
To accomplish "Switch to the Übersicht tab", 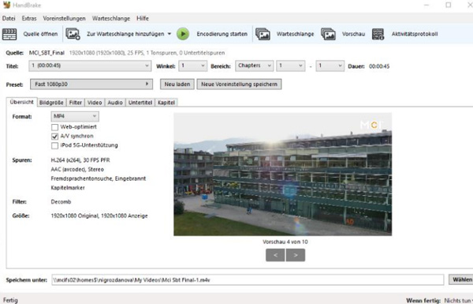I will [21, 102].
